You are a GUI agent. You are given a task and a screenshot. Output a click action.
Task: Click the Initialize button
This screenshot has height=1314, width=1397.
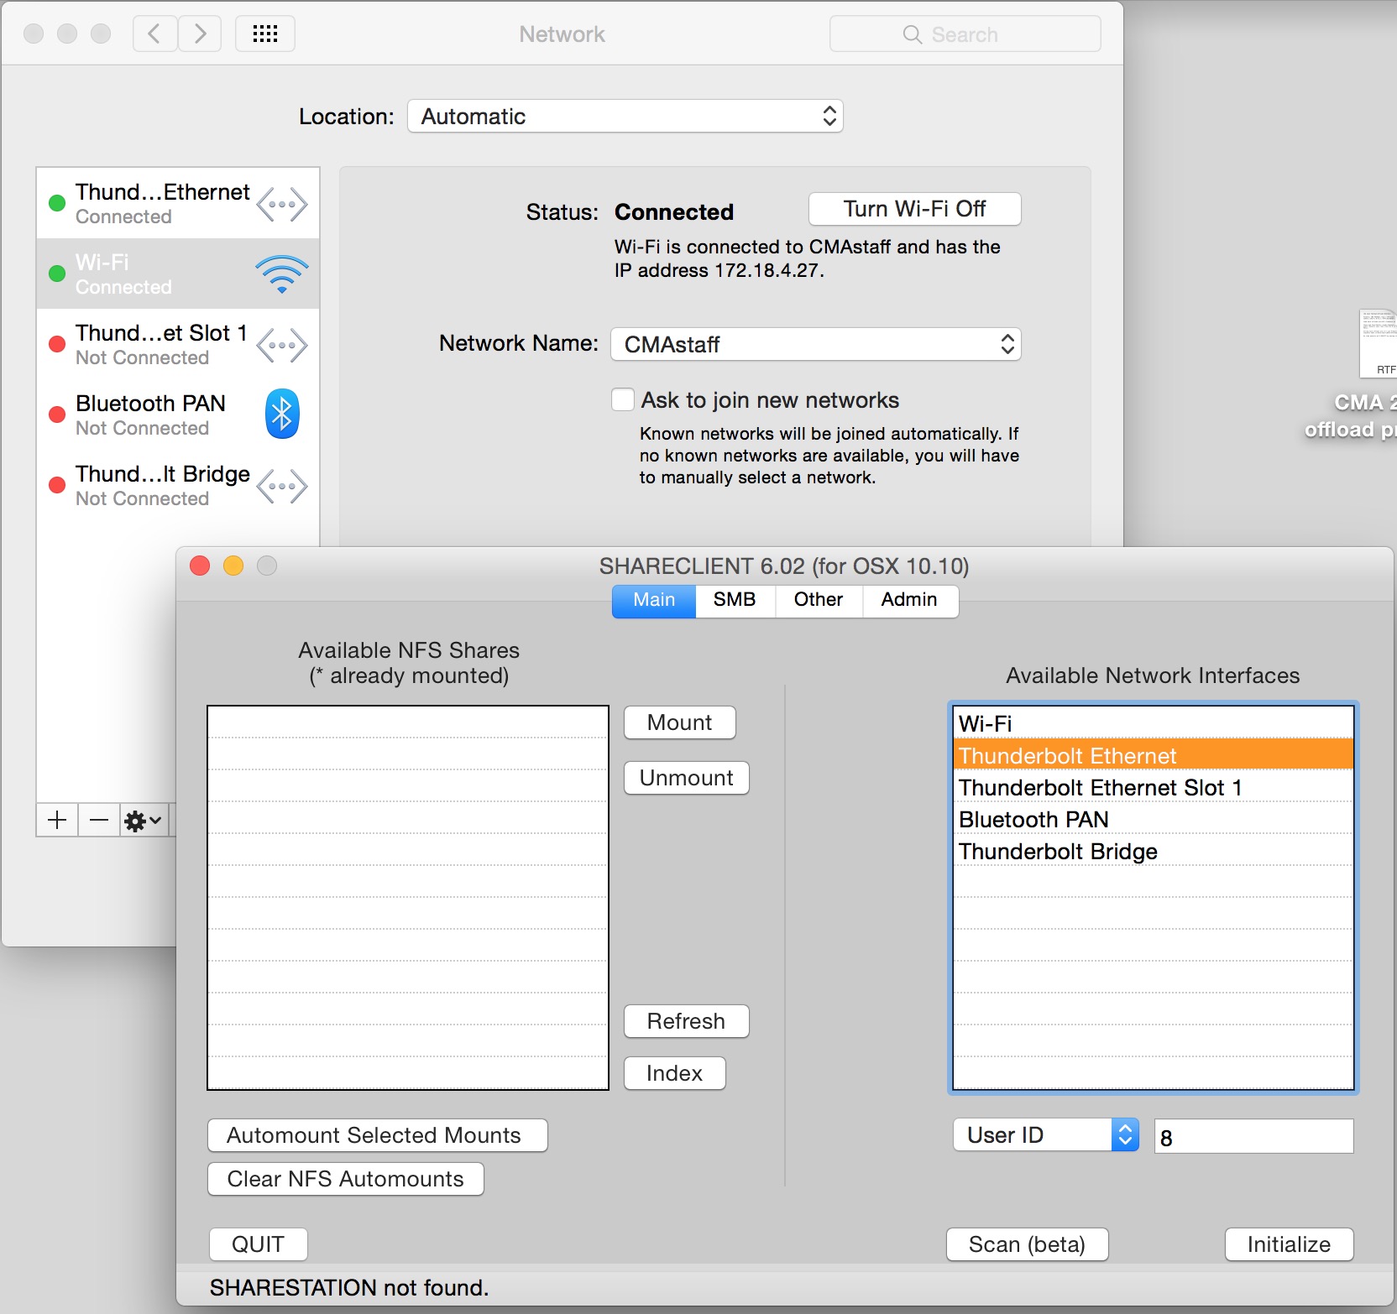pos(1290,1244)
